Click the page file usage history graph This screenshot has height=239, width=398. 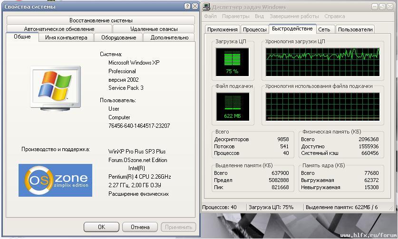[x=323, y=106]
